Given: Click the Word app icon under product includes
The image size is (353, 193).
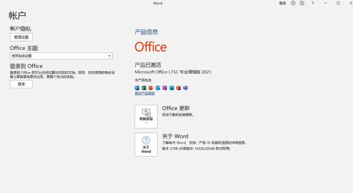Looking at the screenshot, I should (x=137, y=88).
